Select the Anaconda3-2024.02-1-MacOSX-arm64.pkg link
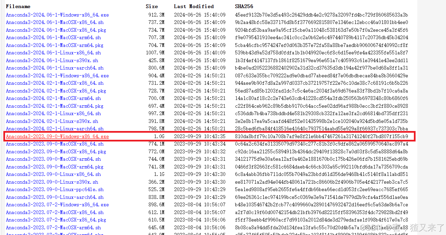 click(x=54, y=106)
